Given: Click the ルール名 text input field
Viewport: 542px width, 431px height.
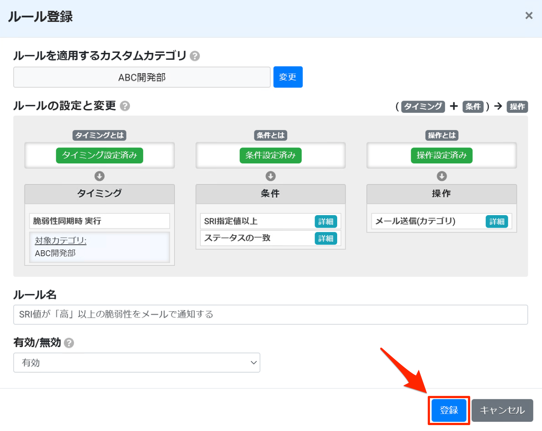Looking at the screenshot, I should 271,315.
